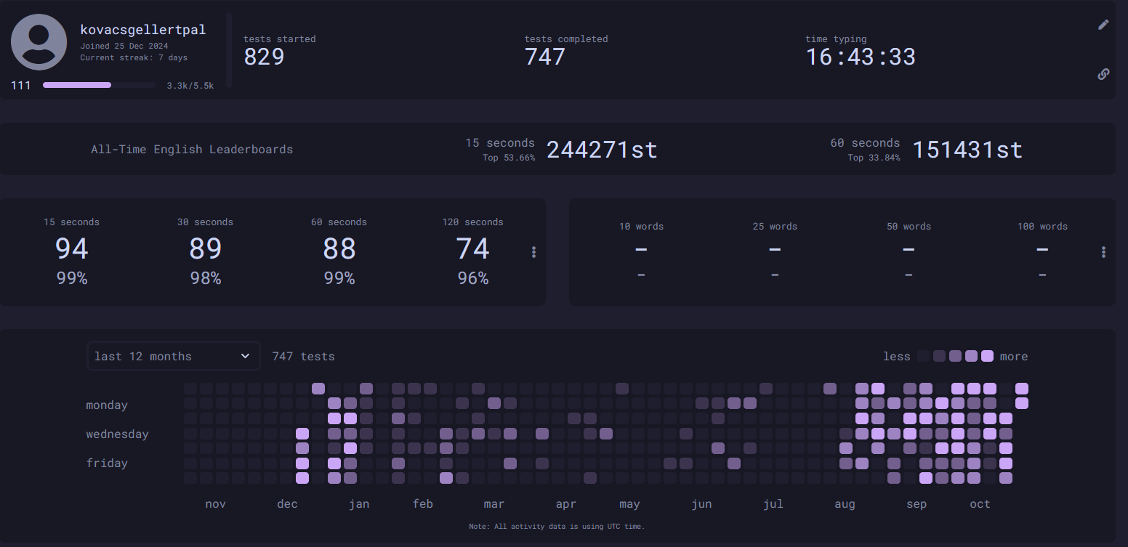Image resolution: width=1128 pixels, height=547 pixels.
Task: Expand the "last 12 months" dropdown
Action: click(173, 356)
